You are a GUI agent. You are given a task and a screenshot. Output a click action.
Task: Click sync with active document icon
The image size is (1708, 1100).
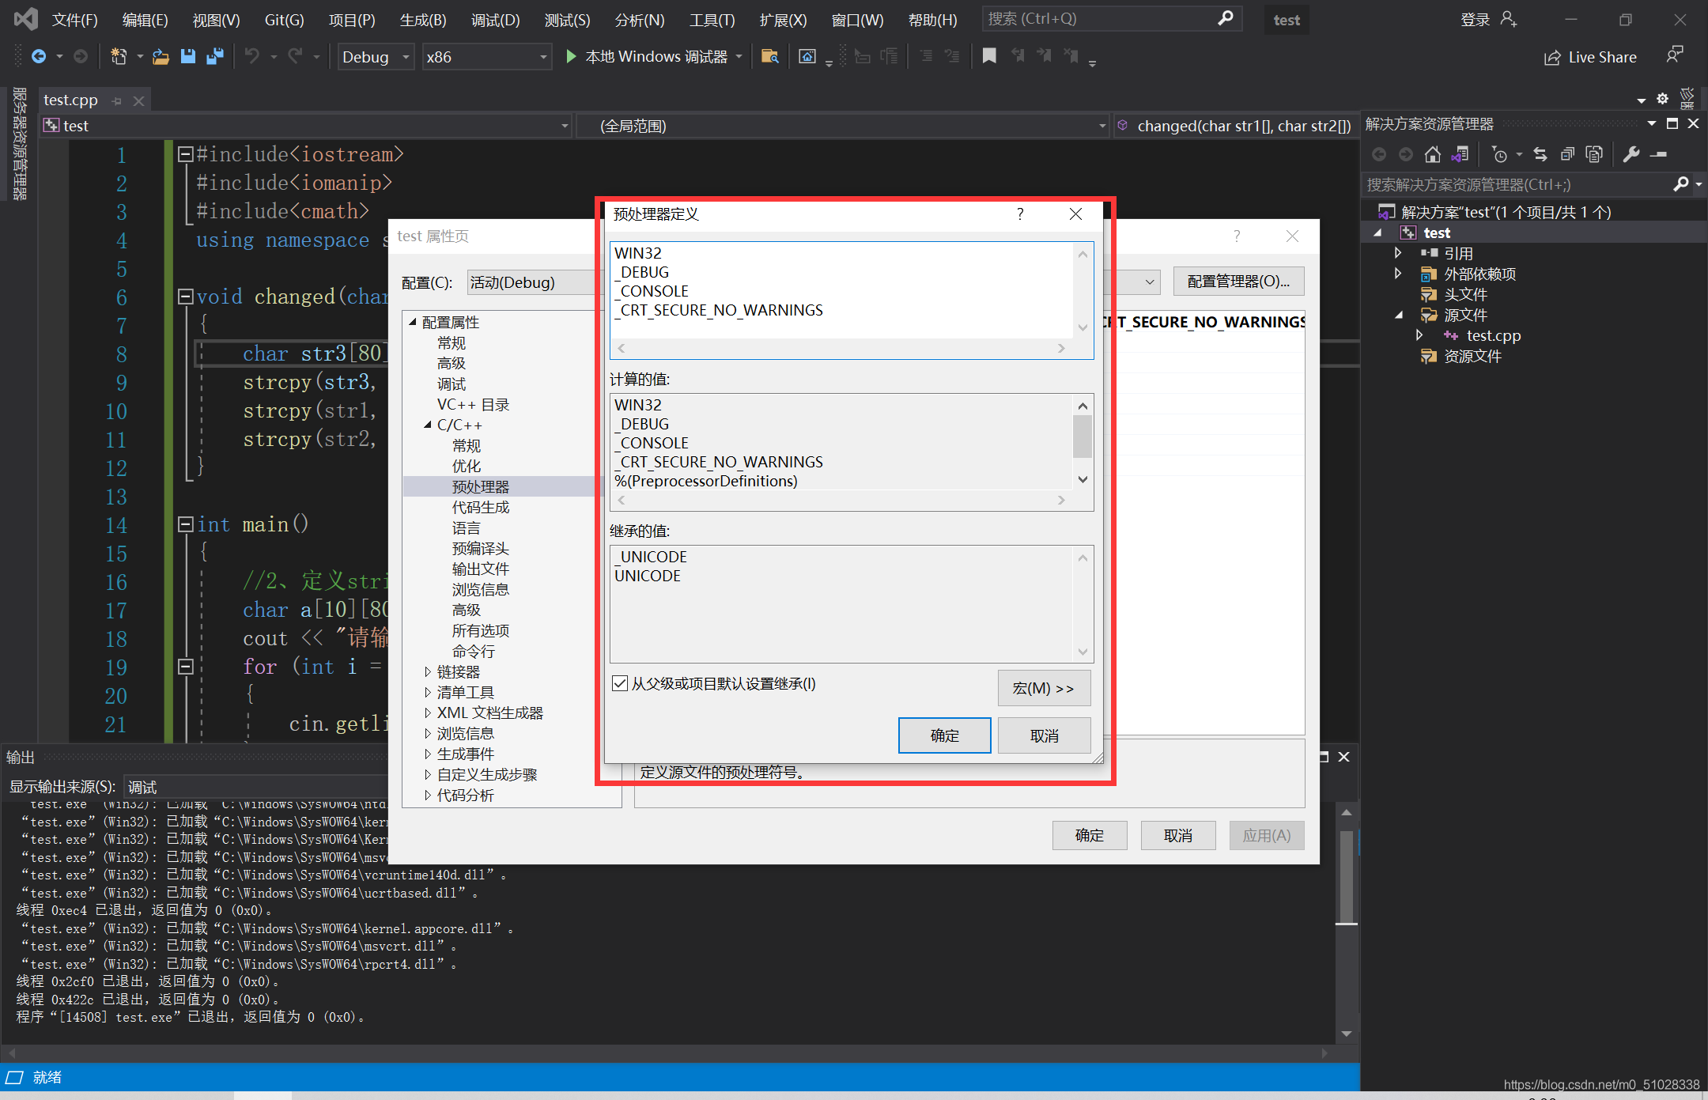click(x=1540, y=154)
